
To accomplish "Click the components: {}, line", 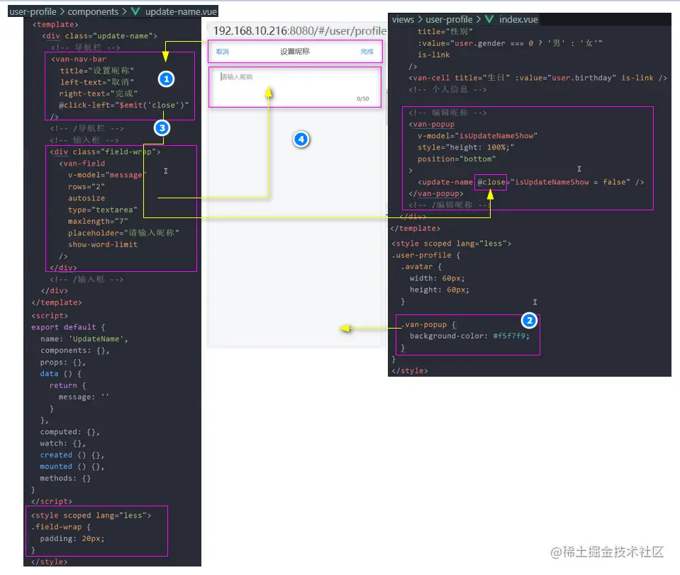I will click(74, 351).
